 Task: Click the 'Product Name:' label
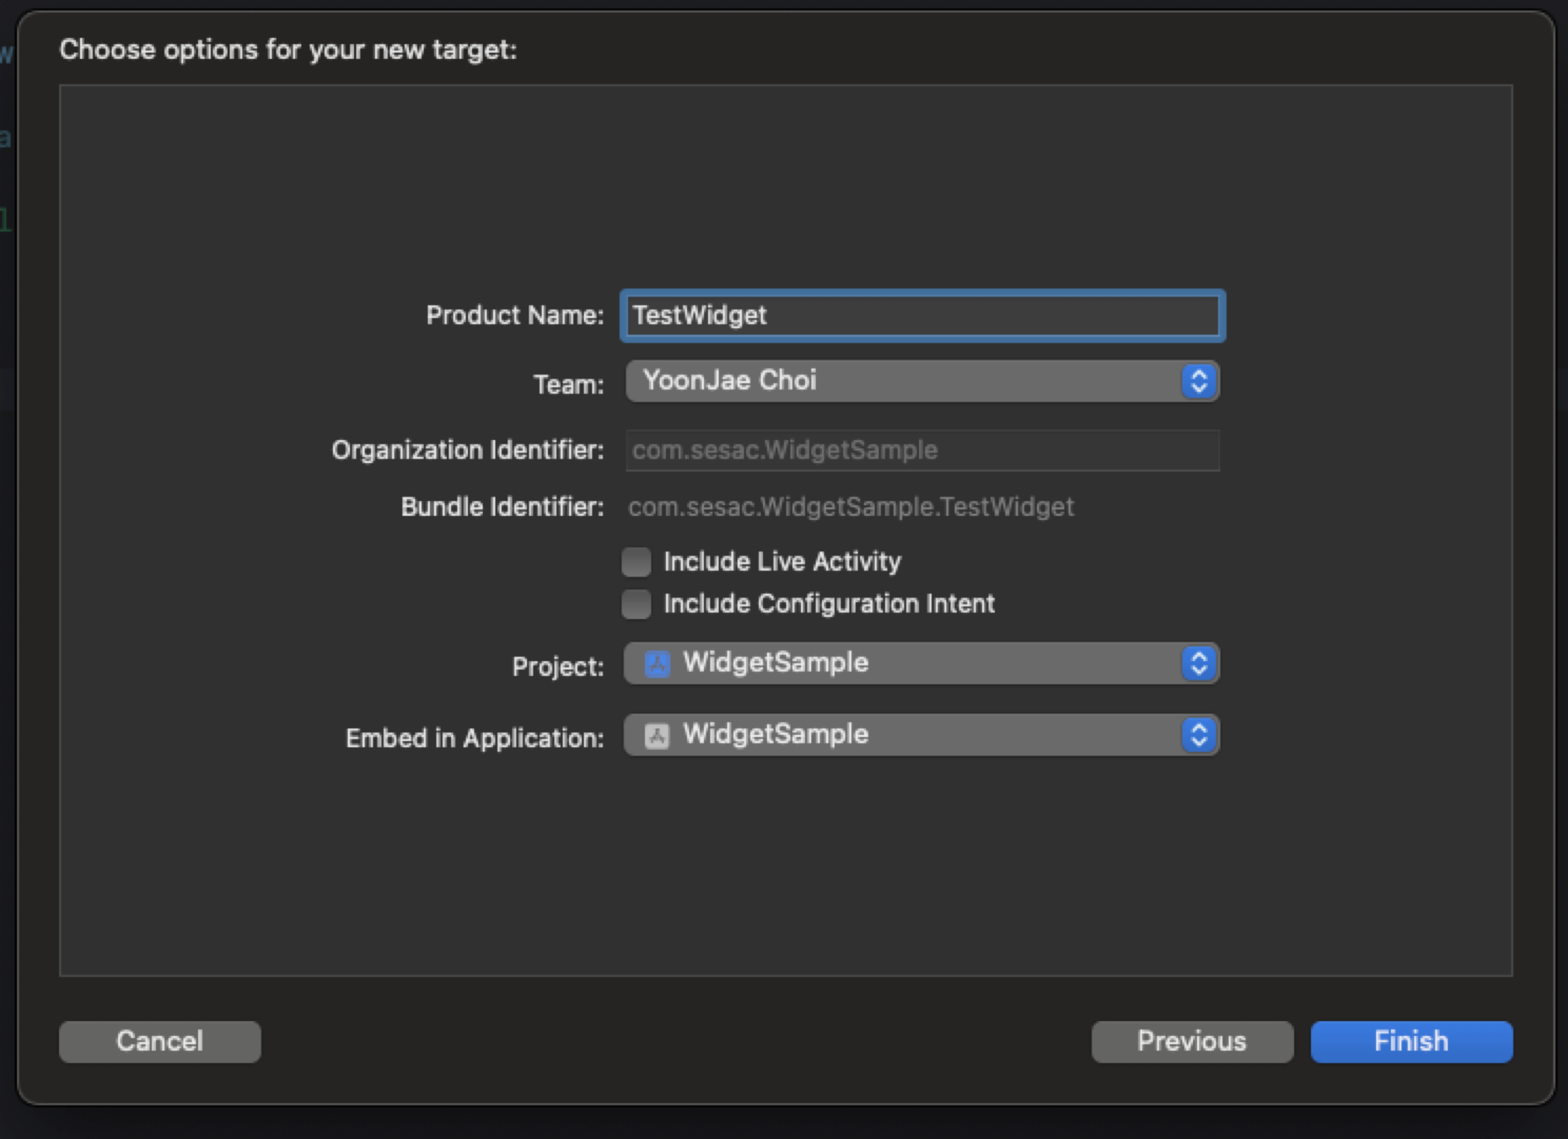(514, 316)
